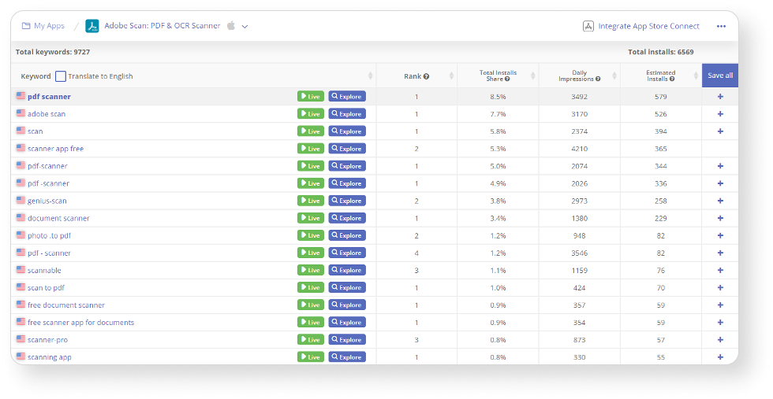Go to My Apps breadcrumb
This screenshot has height=399, width=773.
pyautogui.click(x=49, y=26)
